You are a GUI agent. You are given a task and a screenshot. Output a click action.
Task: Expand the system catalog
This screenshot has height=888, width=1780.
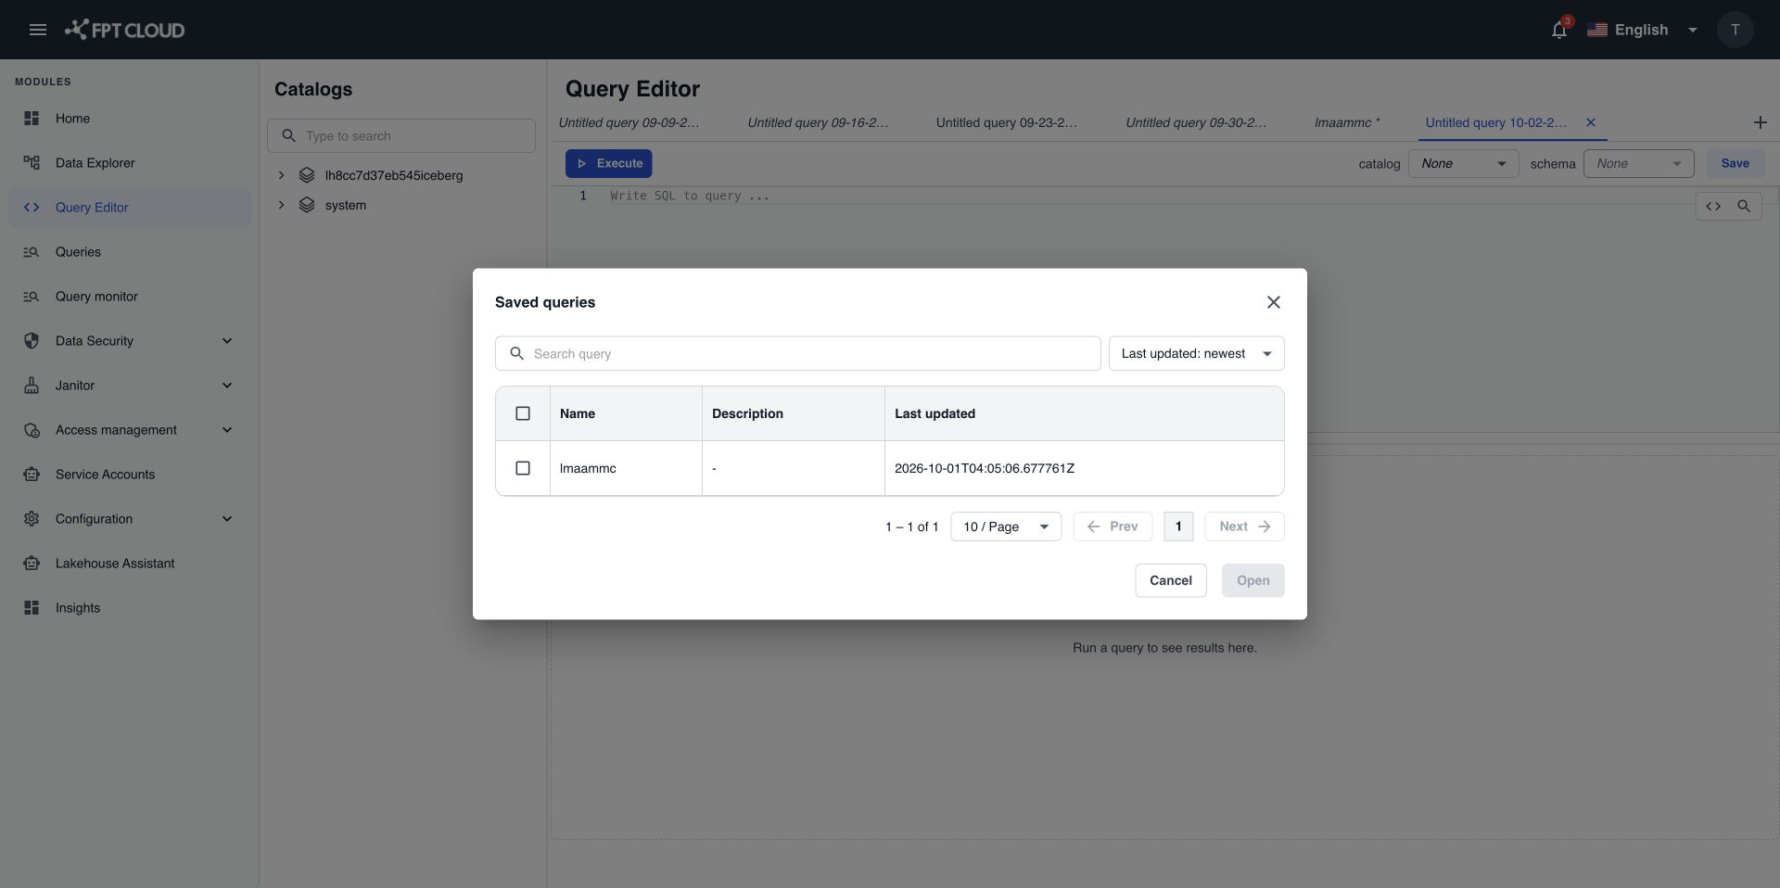(281, 205)
